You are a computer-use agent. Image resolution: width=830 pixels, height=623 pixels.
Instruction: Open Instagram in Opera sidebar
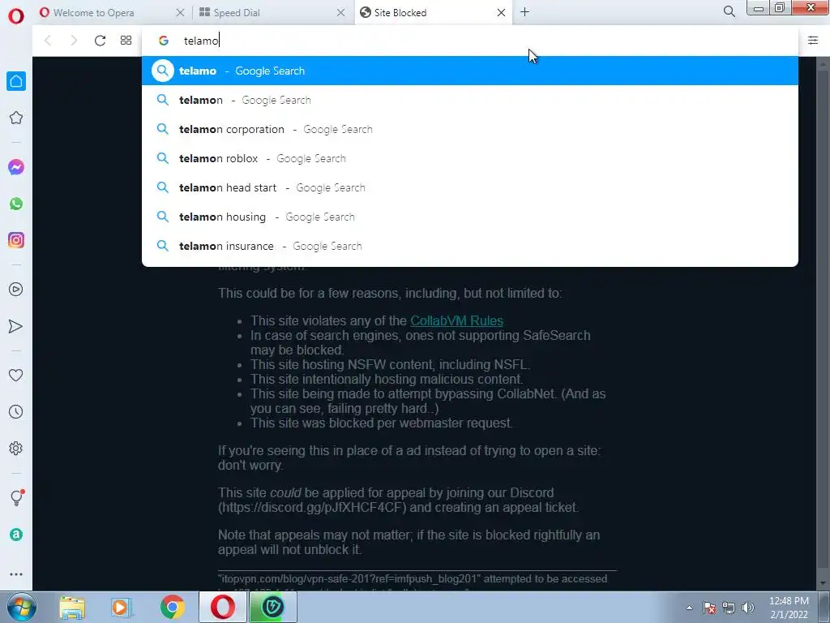16,240
